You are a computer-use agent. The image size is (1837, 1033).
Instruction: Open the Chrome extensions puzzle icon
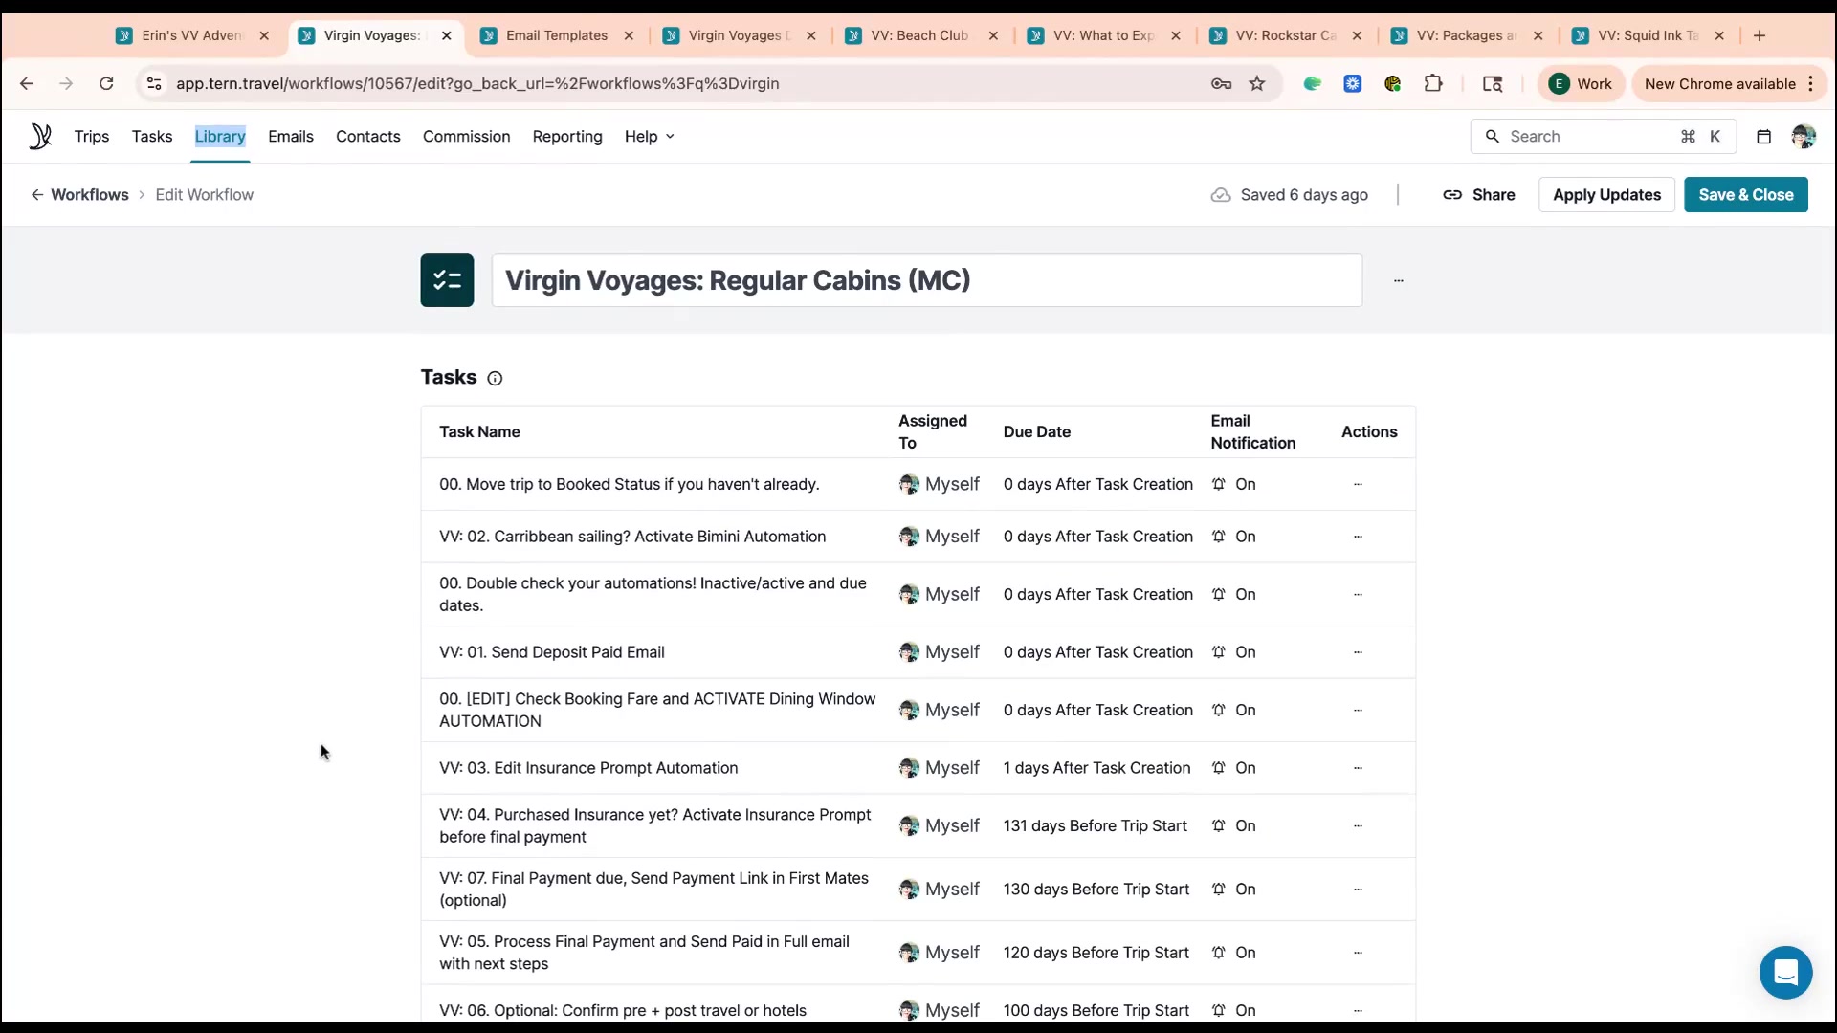click(x=1433, y=84)
